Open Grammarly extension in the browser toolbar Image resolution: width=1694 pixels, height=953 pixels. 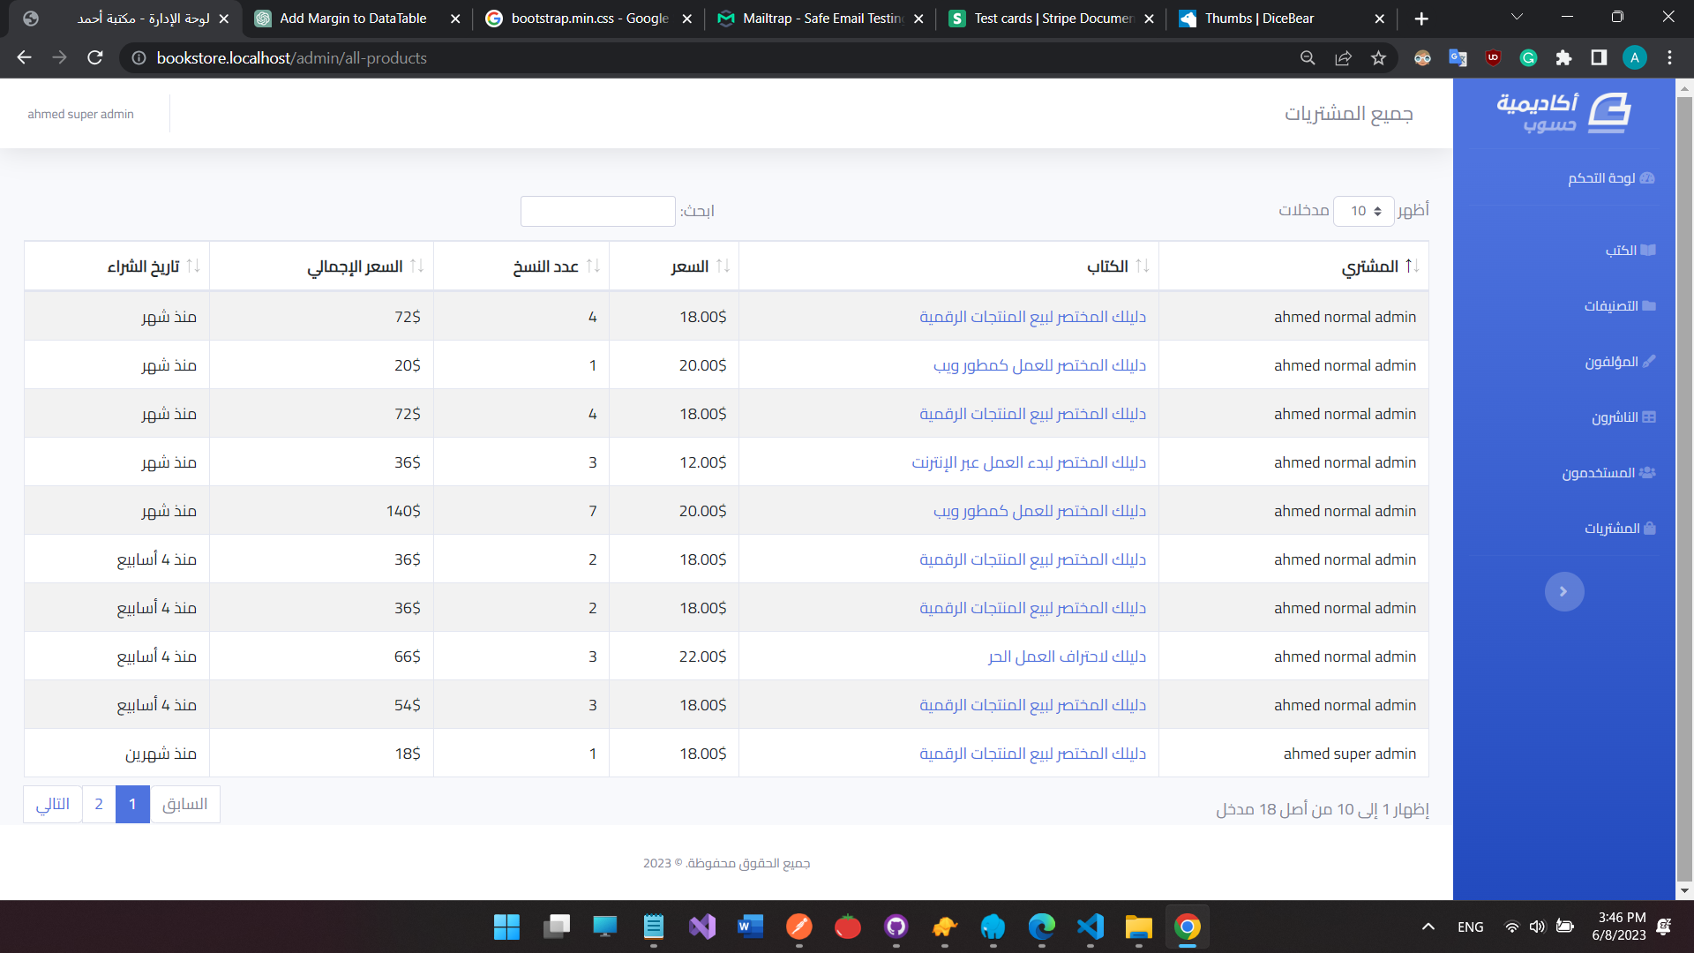click(x=1528, y=58)
